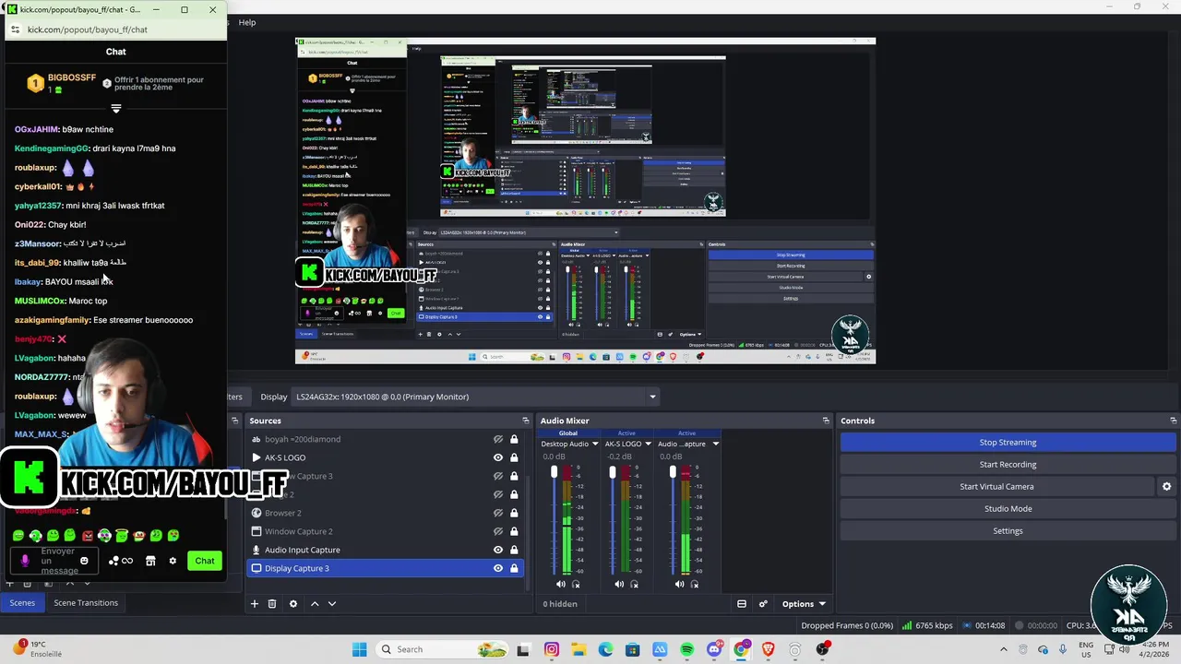The image size is (1181, 664).
Task: Switch audio mixer layout icon
Action: click(742, 604)
